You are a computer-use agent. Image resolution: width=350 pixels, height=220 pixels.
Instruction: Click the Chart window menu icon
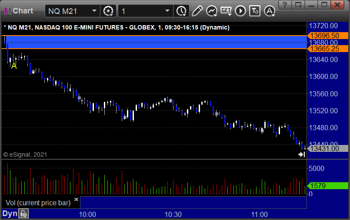[7, 11]
